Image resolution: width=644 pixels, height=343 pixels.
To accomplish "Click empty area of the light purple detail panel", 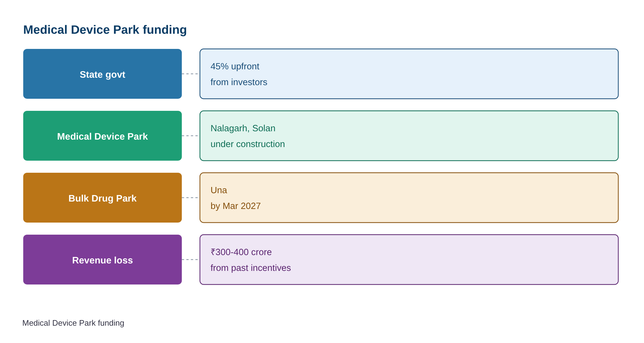I will pos(433,260).
